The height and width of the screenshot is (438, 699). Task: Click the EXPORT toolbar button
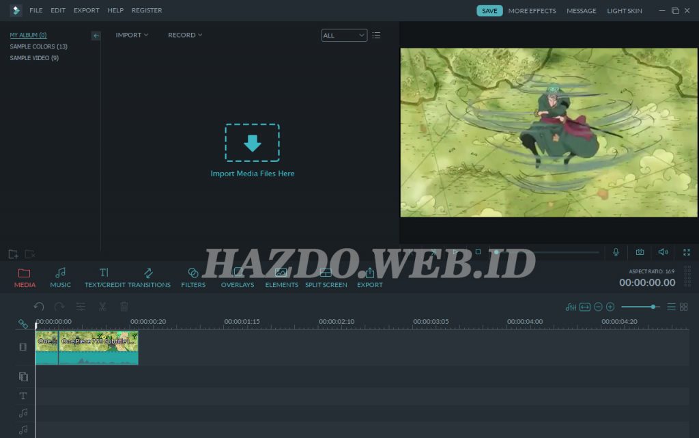click(x=369, y=278)
